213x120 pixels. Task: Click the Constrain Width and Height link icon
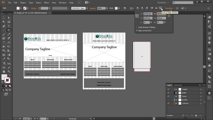click(169, 16)
